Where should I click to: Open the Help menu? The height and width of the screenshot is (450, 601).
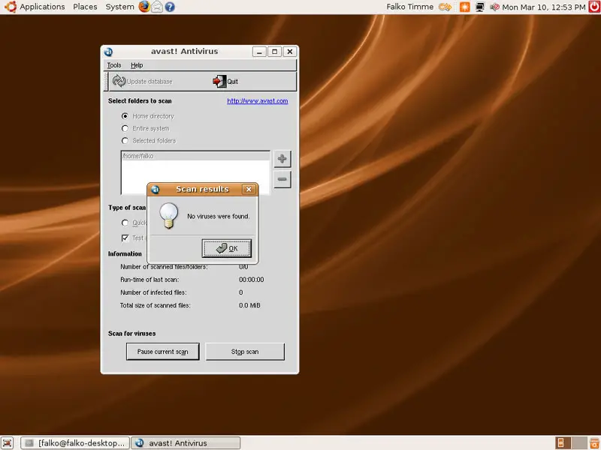pyautogui.click(x=137, y=65)
